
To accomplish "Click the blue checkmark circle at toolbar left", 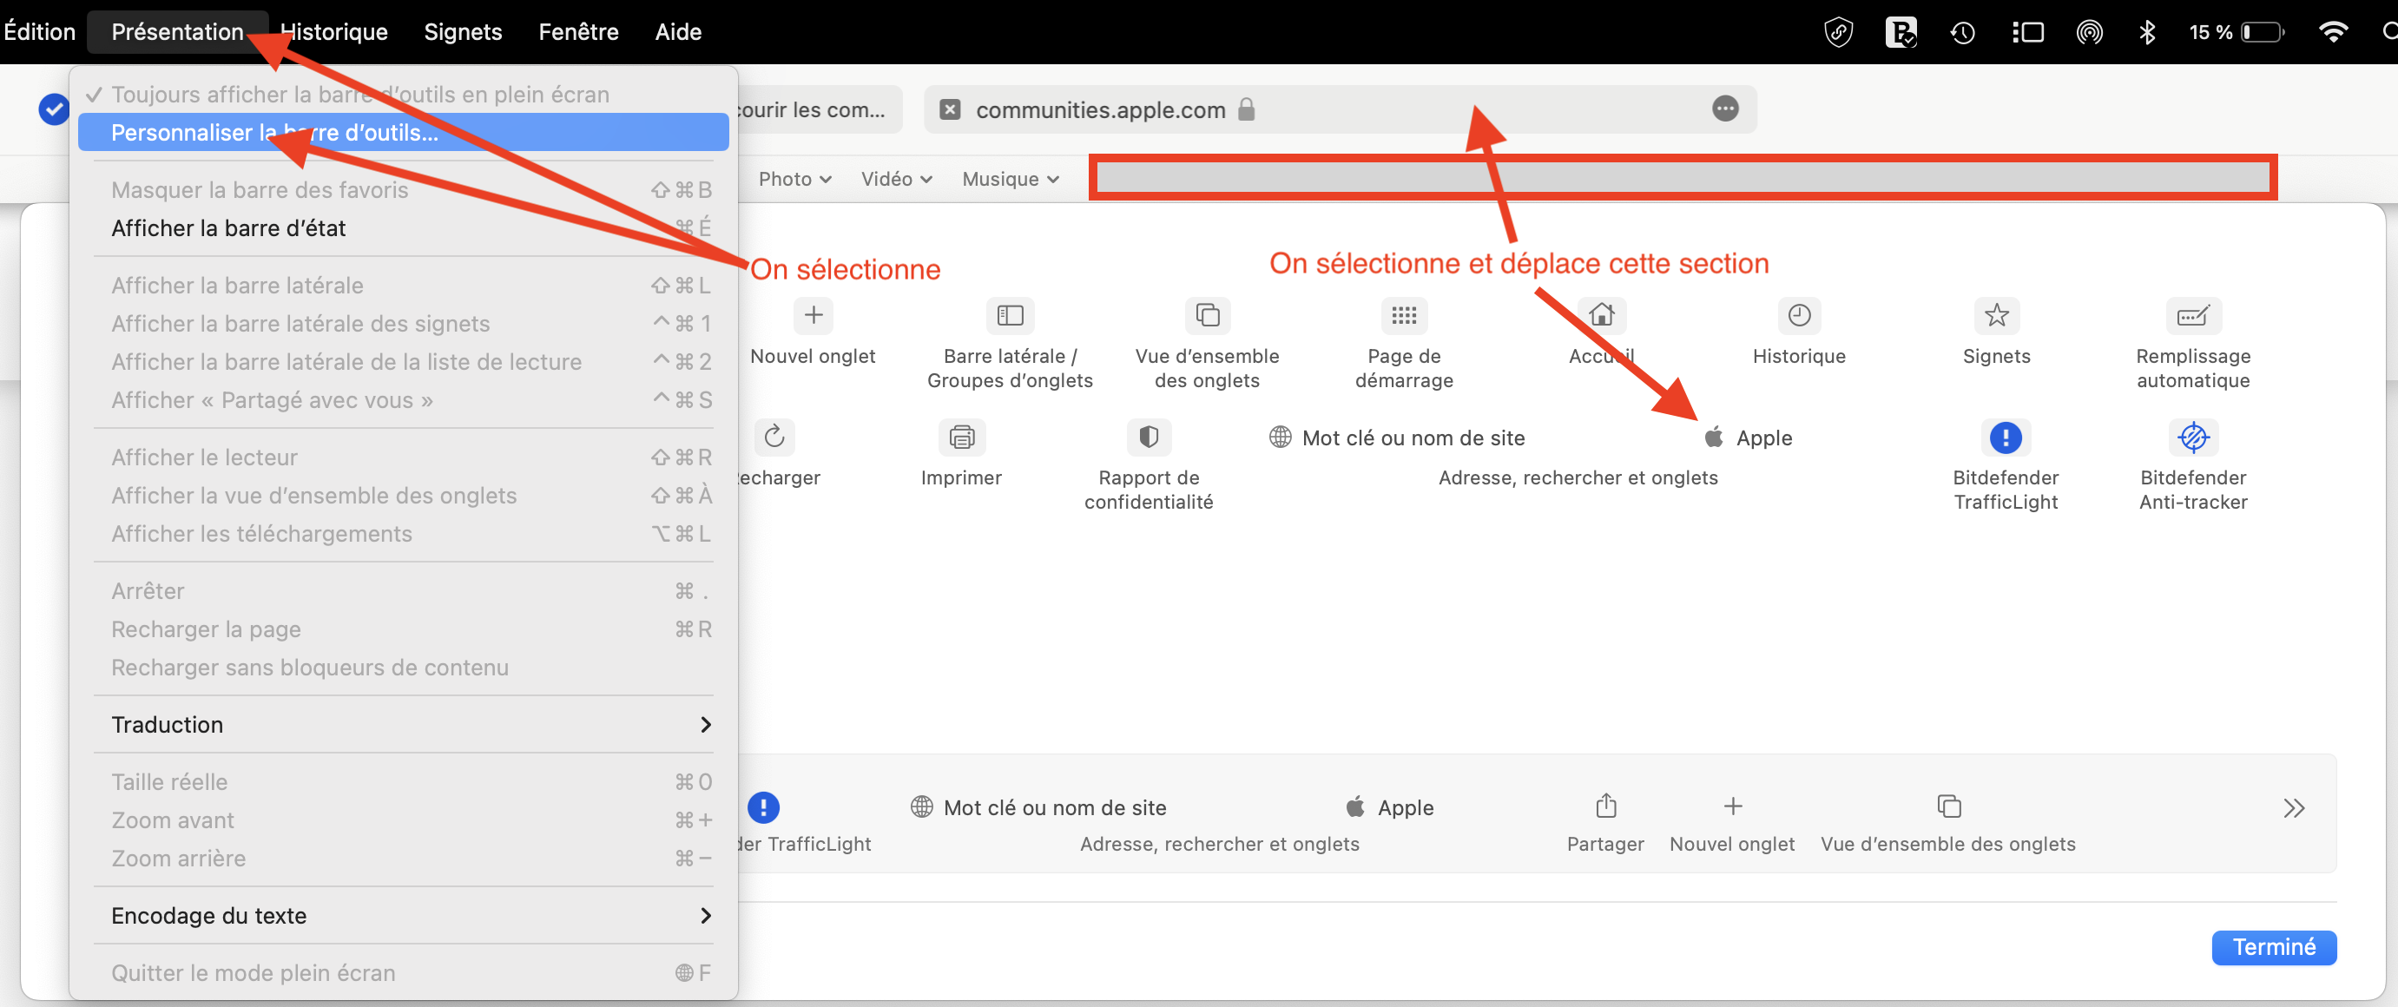I will point(54,109).
